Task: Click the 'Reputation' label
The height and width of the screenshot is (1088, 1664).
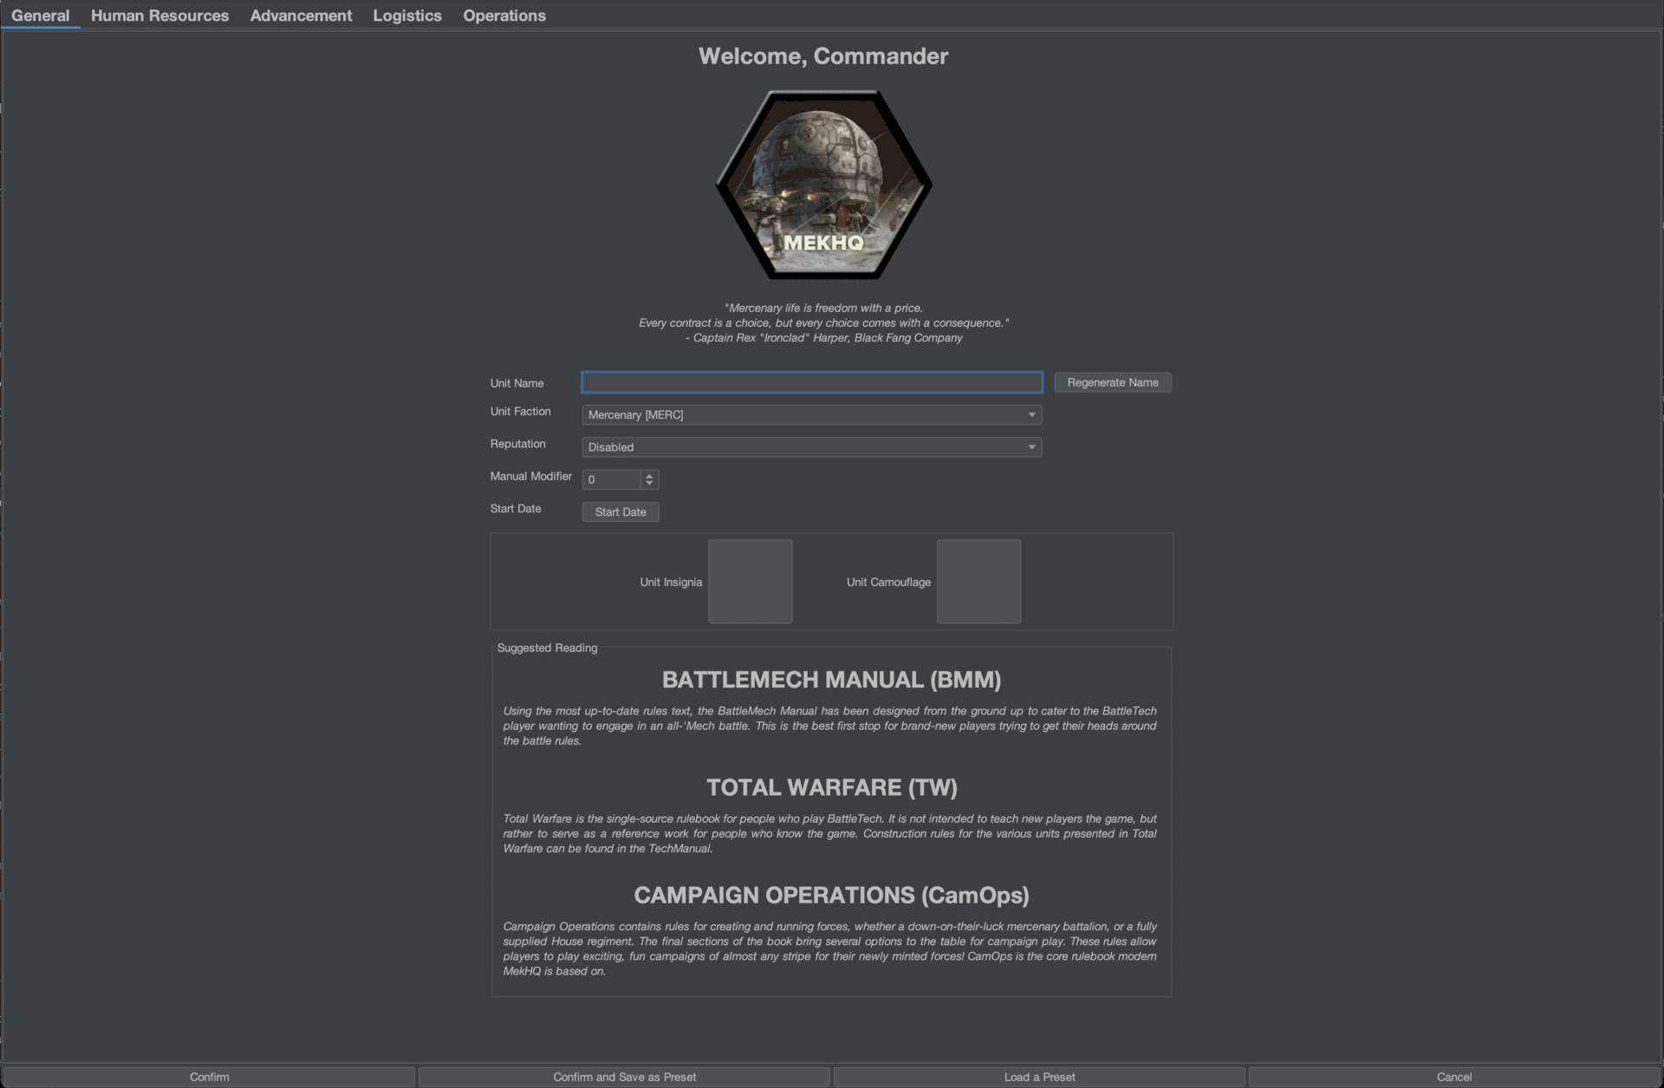Action: 518,444
